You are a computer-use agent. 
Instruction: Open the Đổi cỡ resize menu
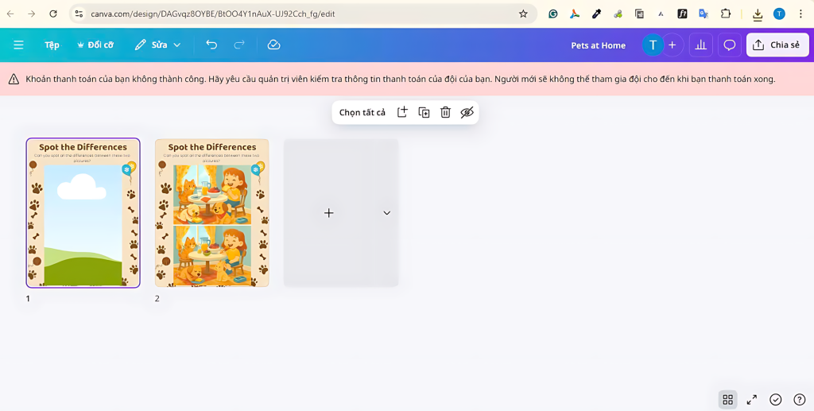point(95,45)
